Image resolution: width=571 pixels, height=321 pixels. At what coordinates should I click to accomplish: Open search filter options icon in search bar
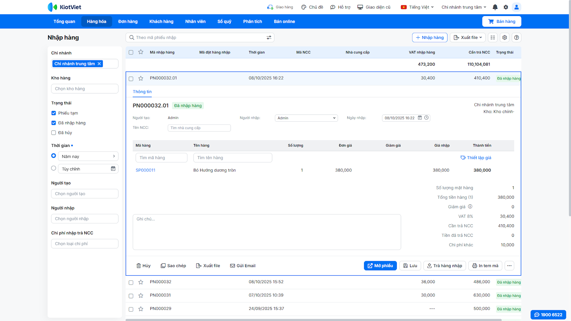click(x=269, y=37)
